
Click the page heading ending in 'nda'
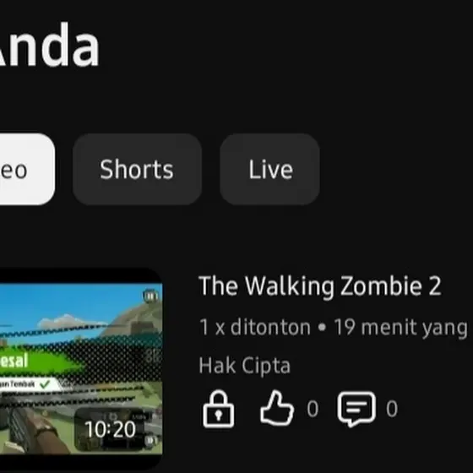(50, 44)
